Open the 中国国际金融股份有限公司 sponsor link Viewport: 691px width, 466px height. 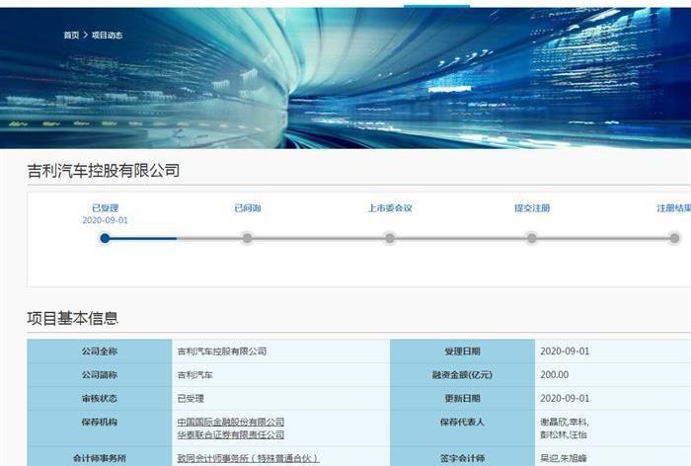[230, 422]
